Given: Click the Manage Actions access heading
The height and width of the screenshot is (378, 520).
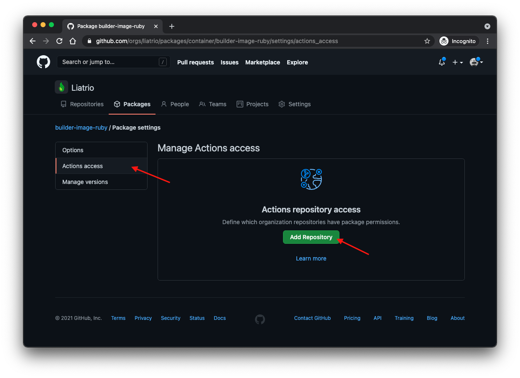Looking at the screenshot, I should coord(209,148).
